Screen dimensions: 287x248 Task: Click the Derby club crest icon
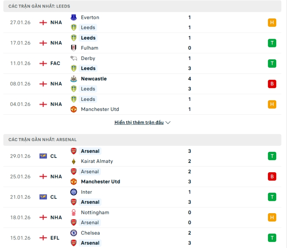pos(74,58)
